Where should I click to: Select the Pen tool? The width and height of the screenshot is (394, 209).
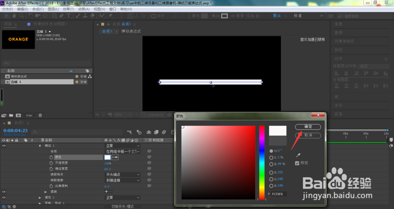point(61,16)
